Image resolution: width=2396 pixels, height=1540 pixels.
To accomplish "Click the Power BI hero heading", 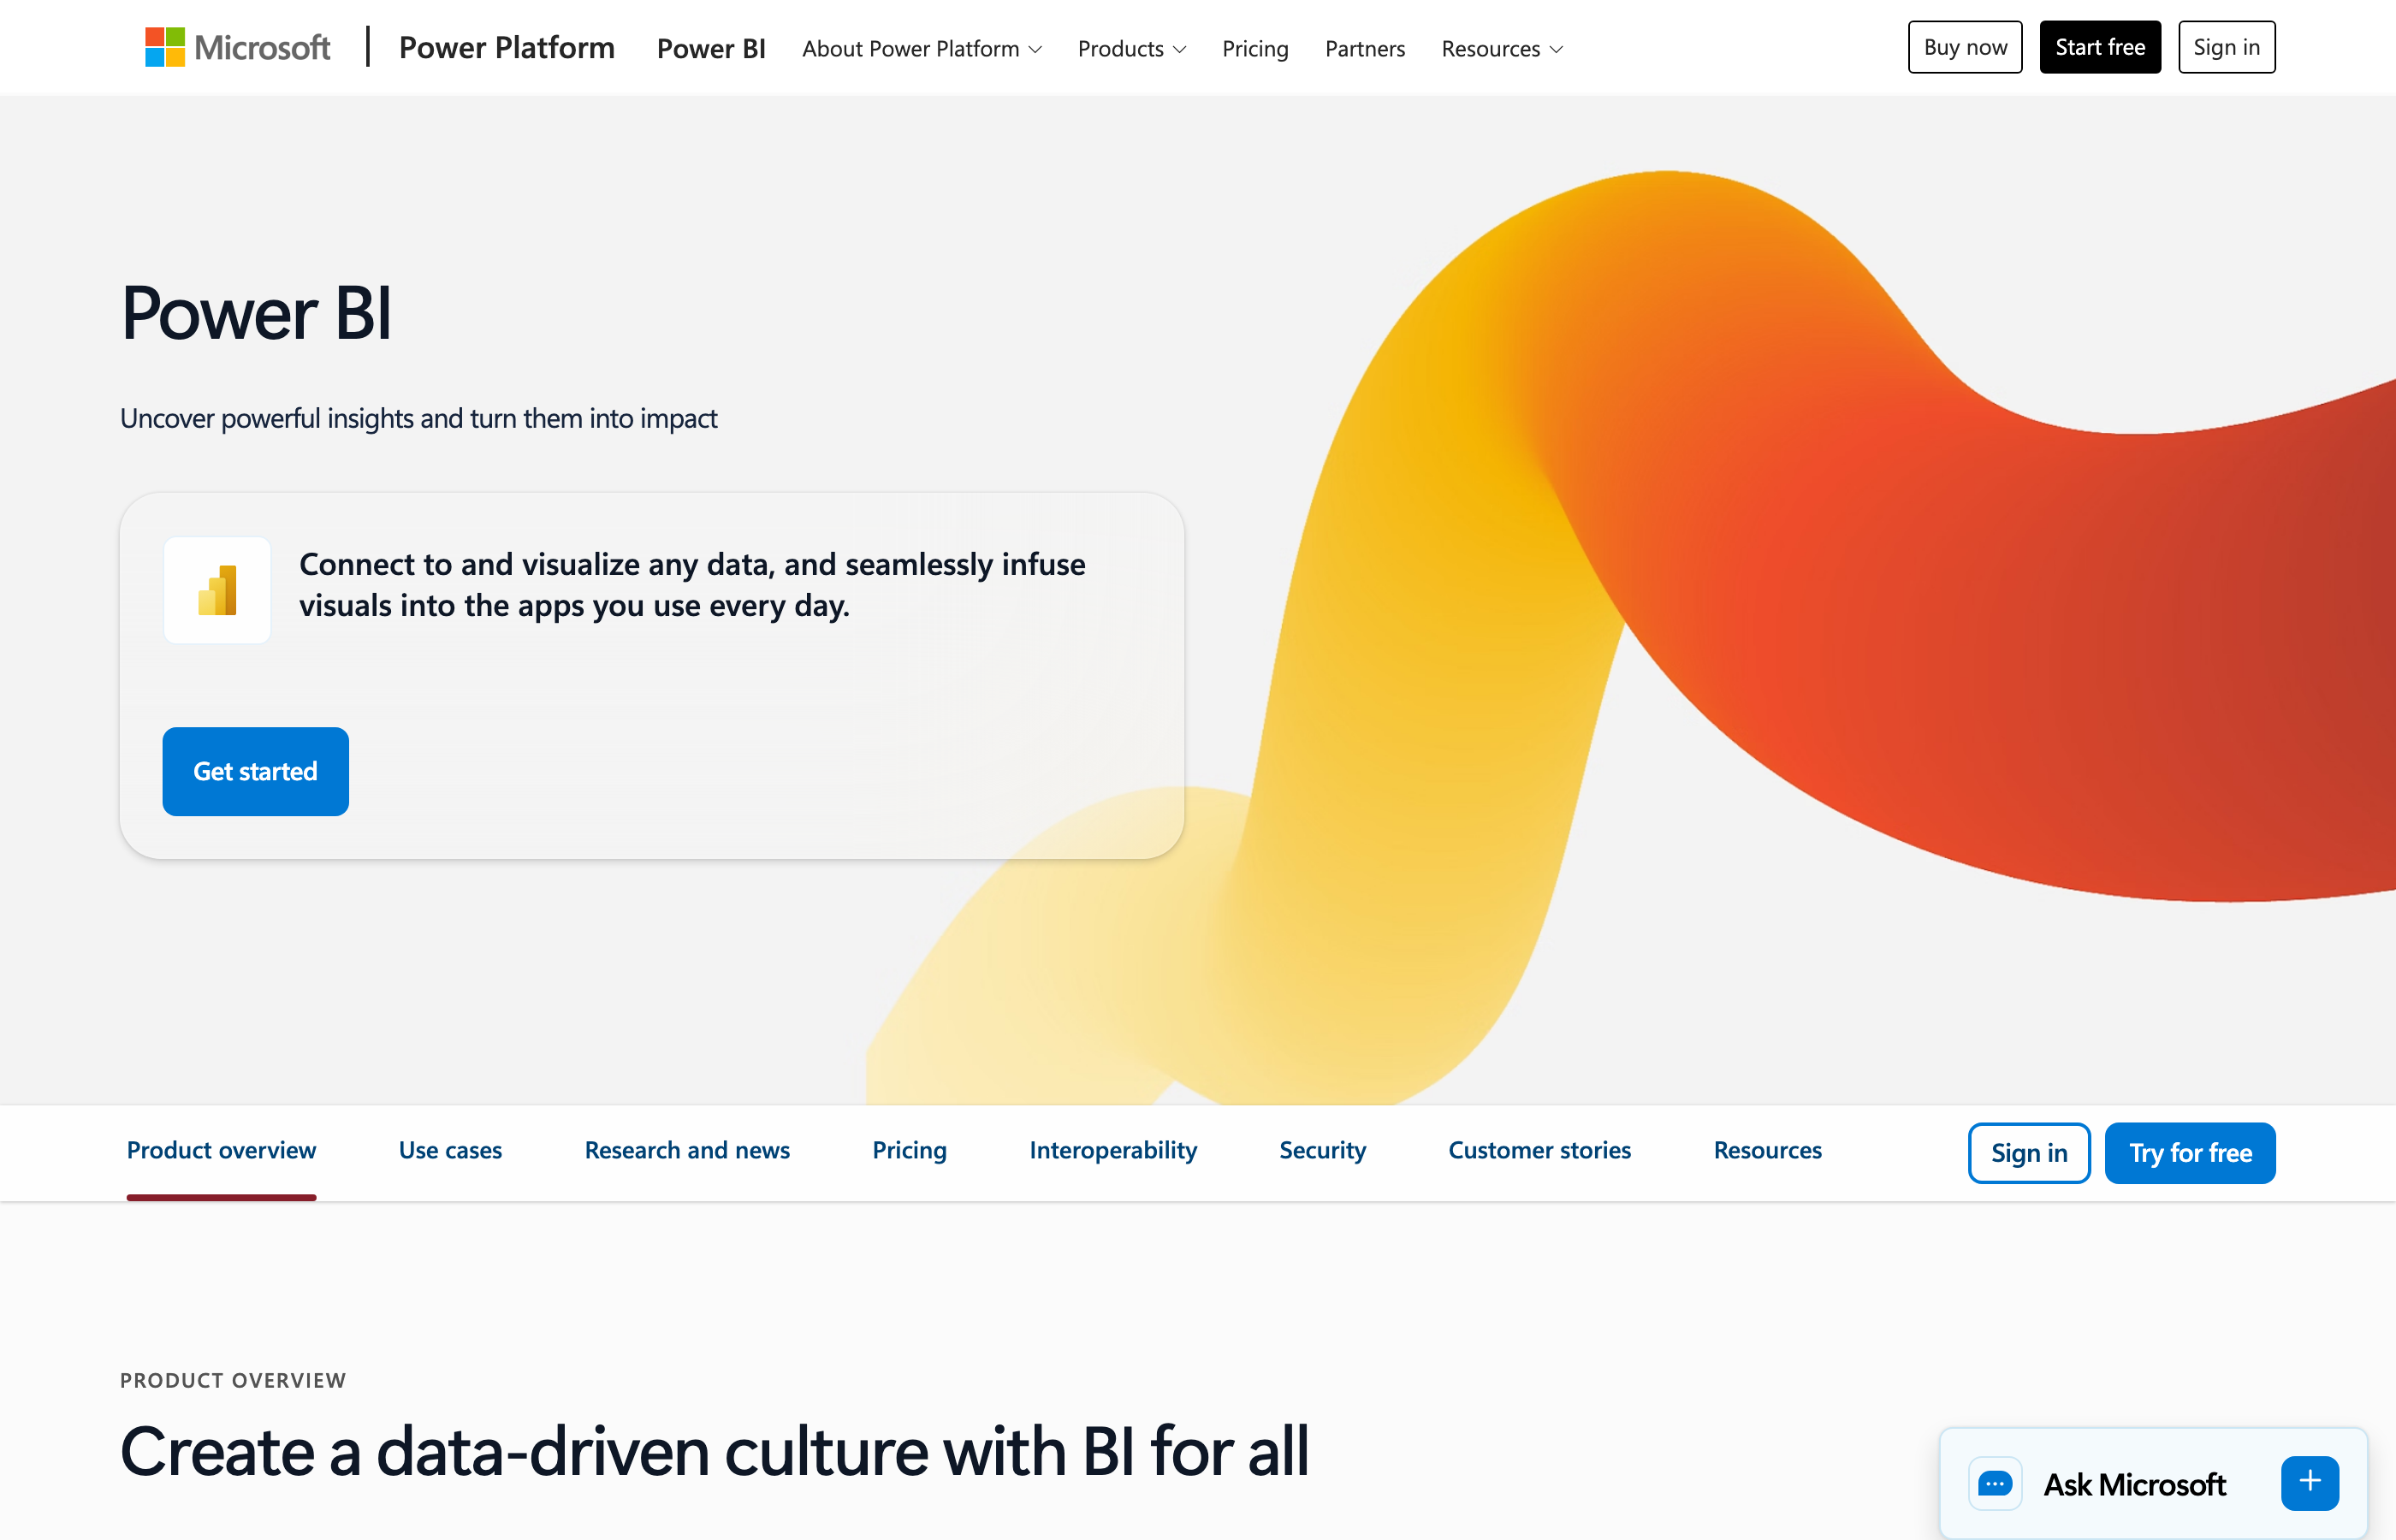I will 256,313.
